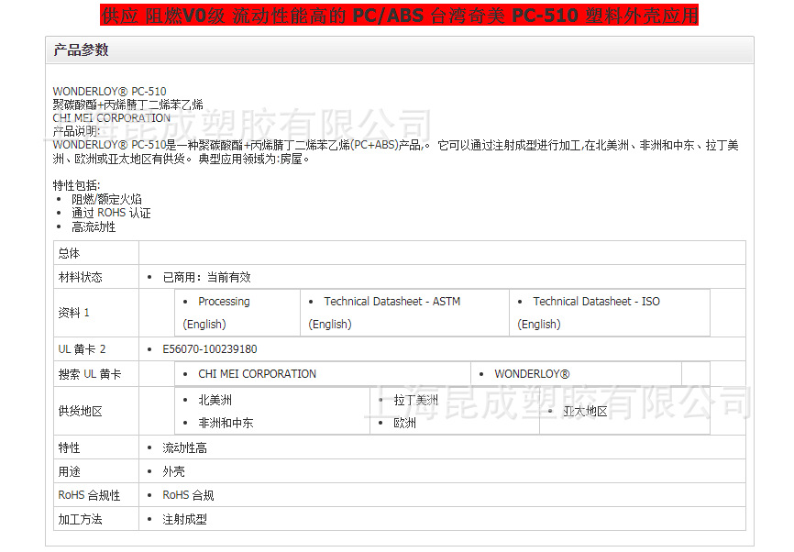Viewport: 794px width, 552px height.
Task: Select 亚太地区 in supply regions
Action: point(585,412)
